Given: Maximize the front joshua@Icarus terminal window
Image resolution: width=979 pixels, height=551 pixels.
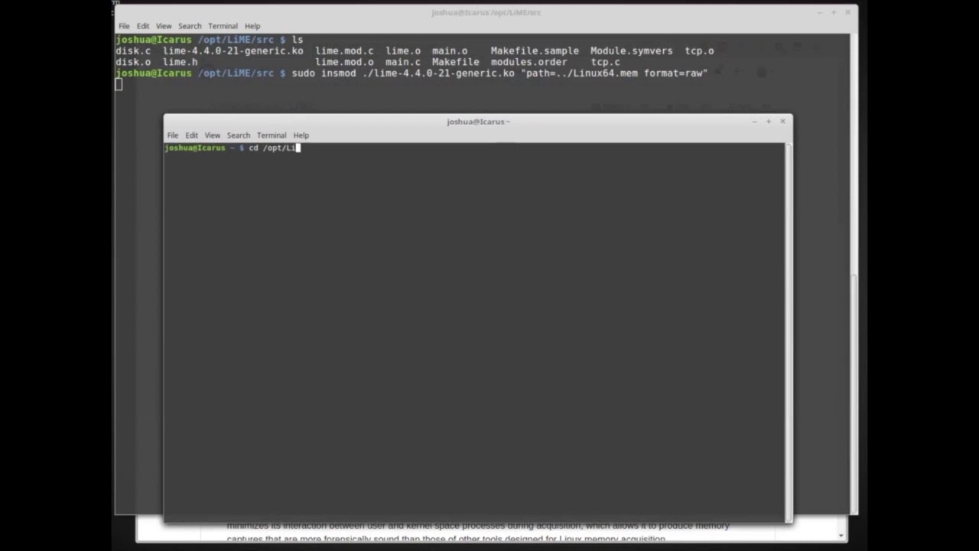Looking at the screenshot, I should 769,121.
